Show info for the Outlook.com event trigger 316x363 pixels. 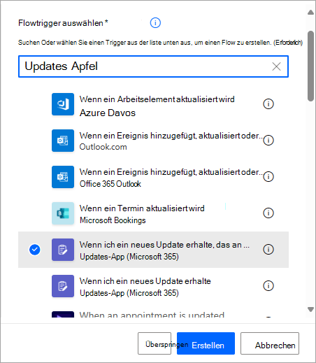[x=268, y=140]
